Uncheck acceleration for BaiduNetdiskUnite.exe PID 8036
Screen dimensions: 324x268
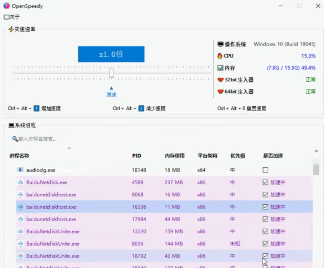tap(265, 244)
